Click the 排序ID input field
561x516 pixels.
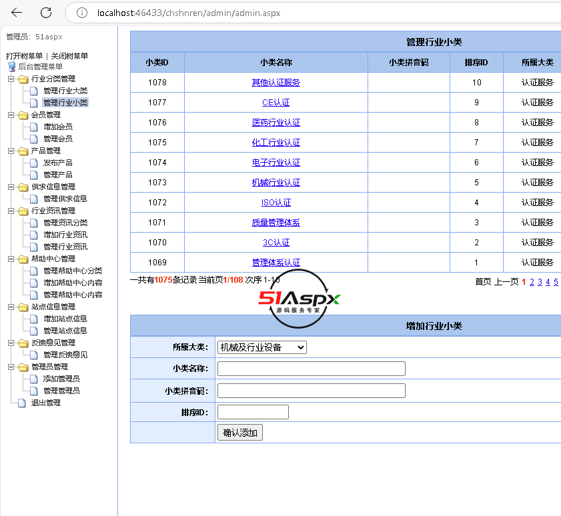coord(253,412)
